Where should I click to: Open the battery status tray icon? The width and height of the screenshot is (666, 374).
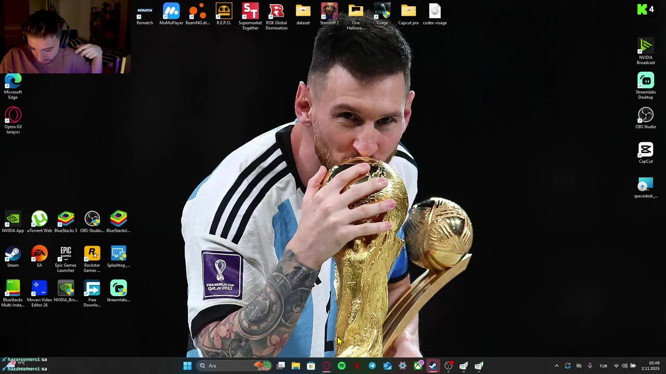633,366
